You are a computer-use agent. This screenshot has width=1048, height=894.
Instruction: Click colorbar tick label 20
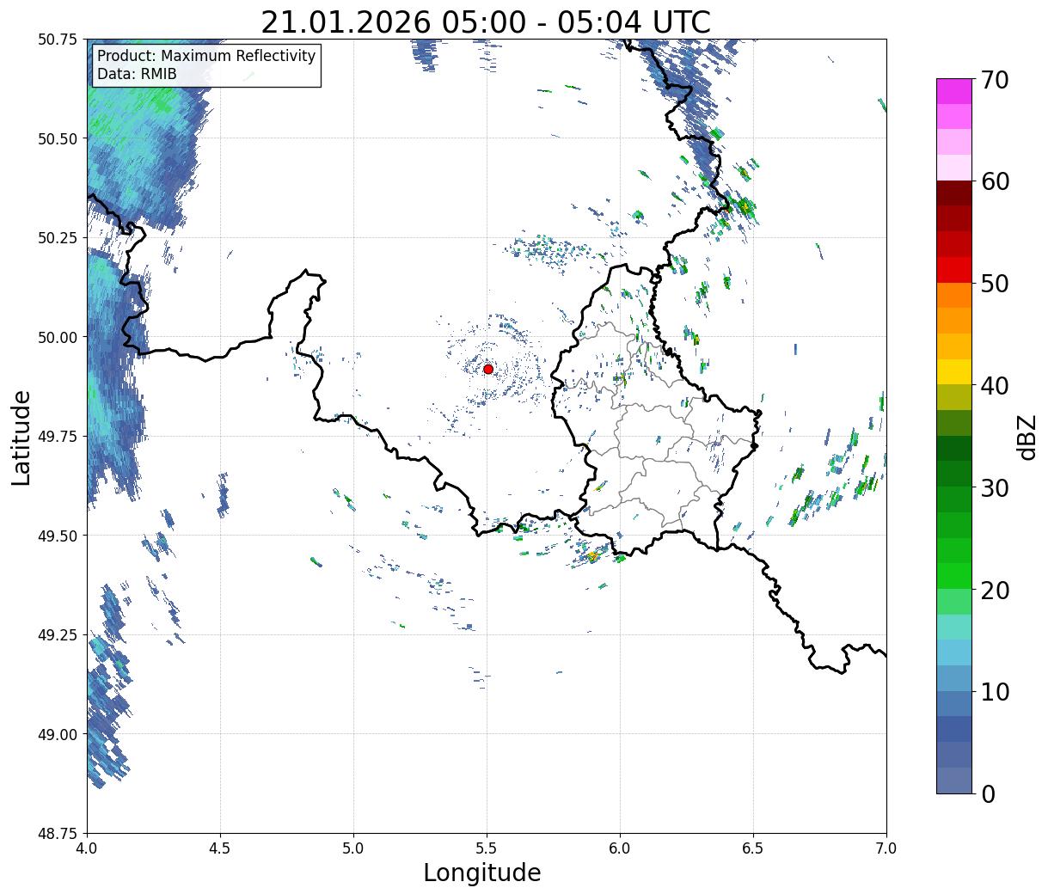click(x=994, y=590)
